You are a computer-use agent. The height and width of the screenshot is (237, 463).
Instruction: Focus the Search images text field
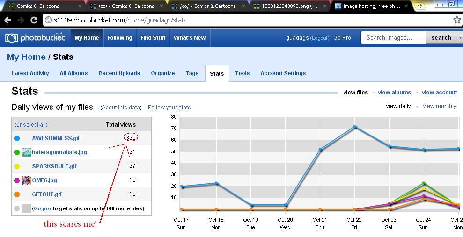tap(393, 38)
